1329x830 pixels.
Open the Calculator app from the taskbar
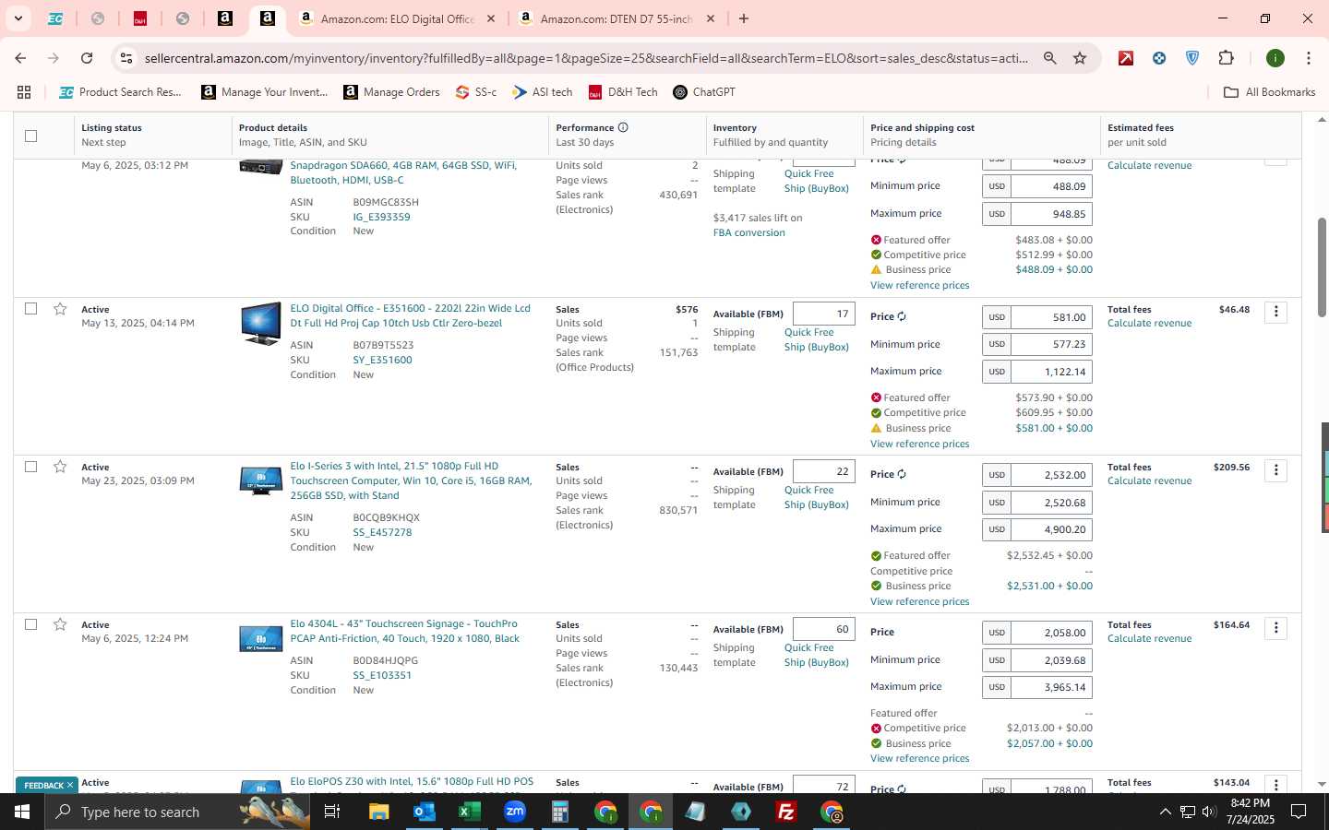[559, 812]
